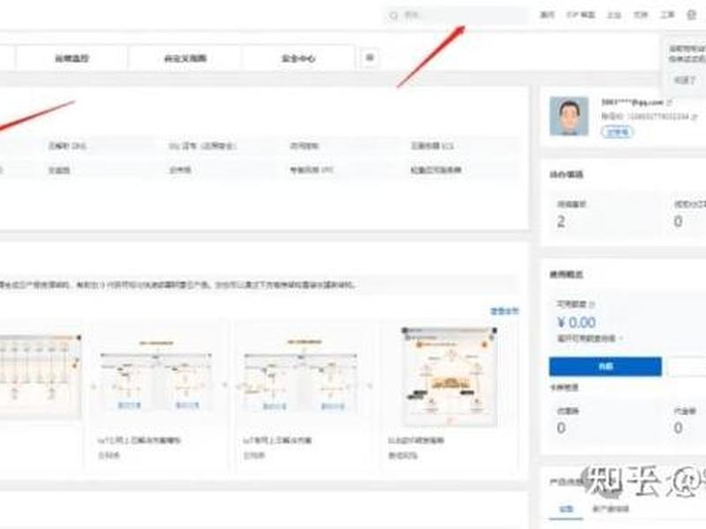Screen dimensions: 706x529
Task: Open the 专有网络 VPC product shortcut
Action: pyautogui.click(x=312, y=169)
